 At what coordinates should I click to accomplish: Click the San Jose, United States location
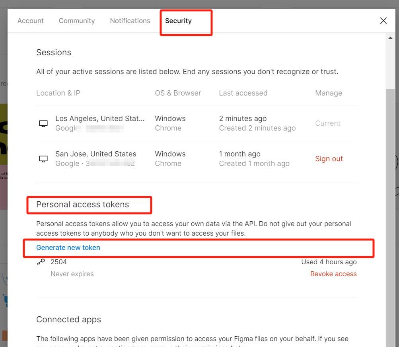pos(95,154)
